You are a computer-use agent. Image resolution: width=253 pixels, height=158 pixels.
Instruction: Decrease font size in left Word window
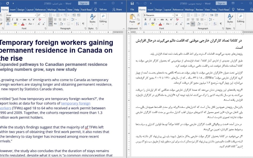pyautogui.click(x=44, y=24)
